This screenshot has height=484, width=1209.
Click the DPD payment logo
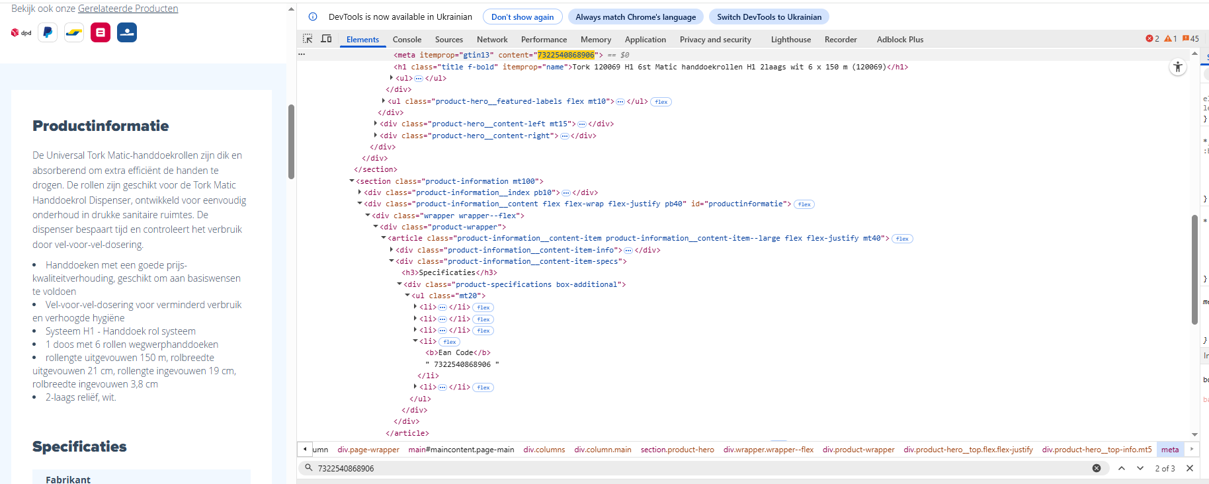(21, 32)
